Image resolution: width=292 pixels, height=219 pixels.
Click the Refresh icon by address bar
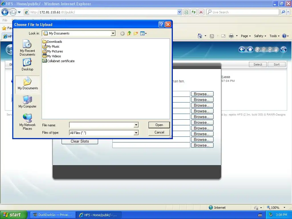pos(194,12)
